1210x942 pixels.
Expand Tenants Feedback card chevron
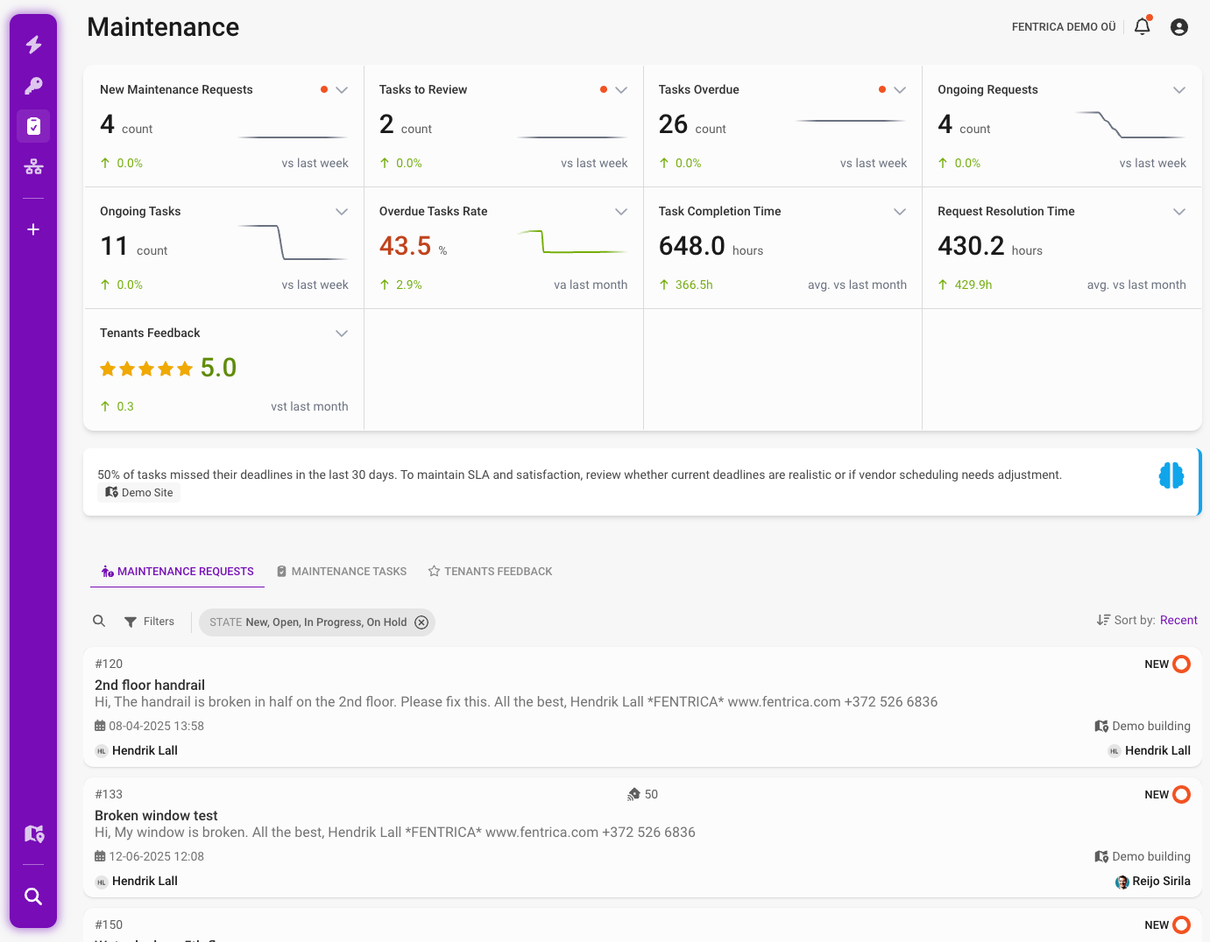[x=342, y=333]
